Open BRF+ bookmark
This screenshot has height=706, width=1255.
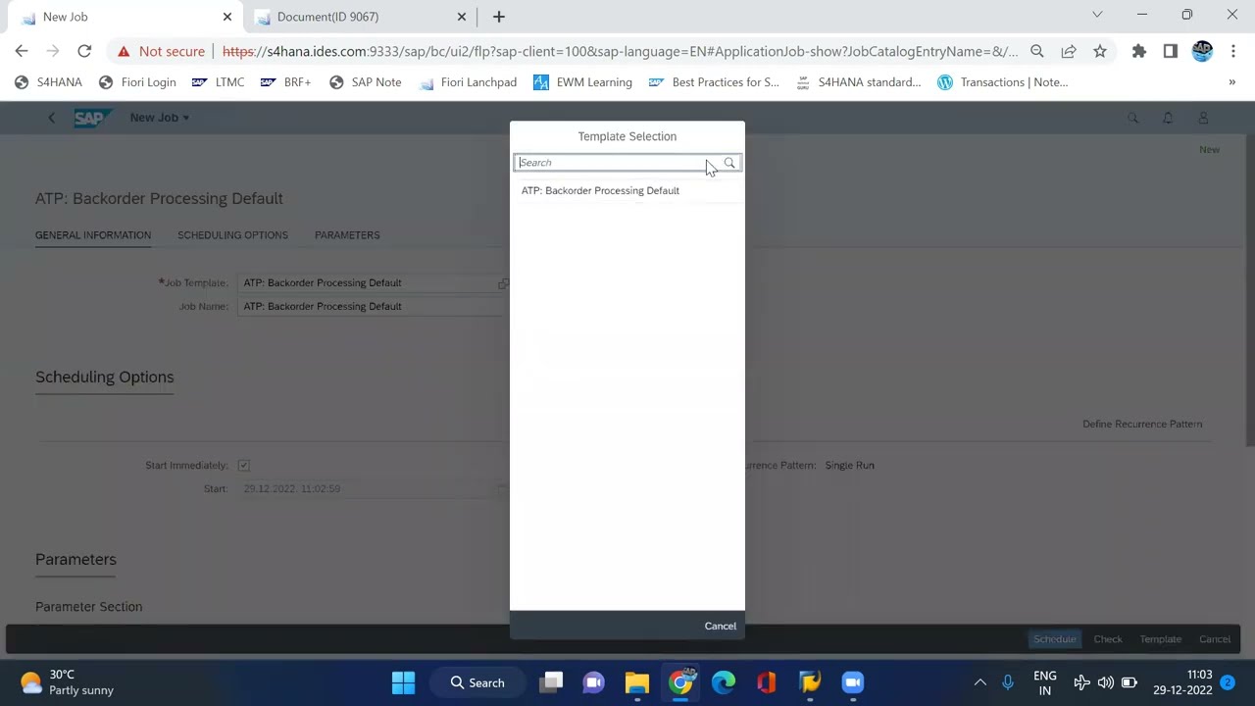pyautogui.click(x=286, y=82)
